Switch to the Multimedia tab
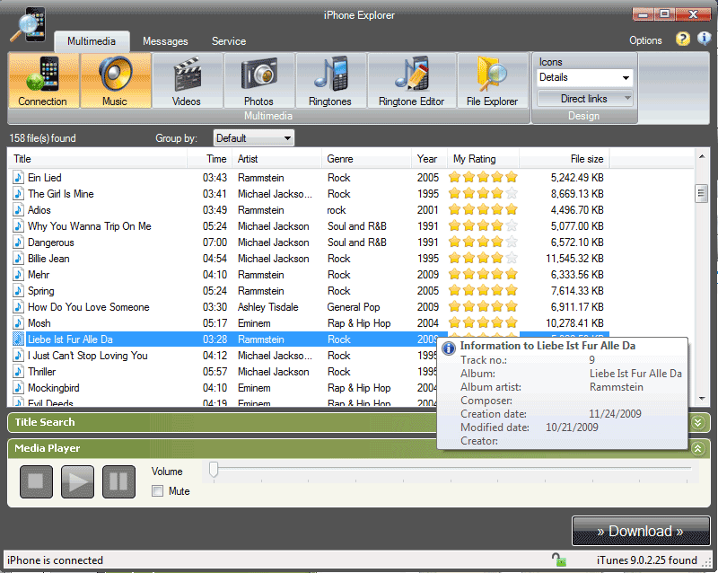The height and width of the screenshot is (573, 718). pos(92,41)
